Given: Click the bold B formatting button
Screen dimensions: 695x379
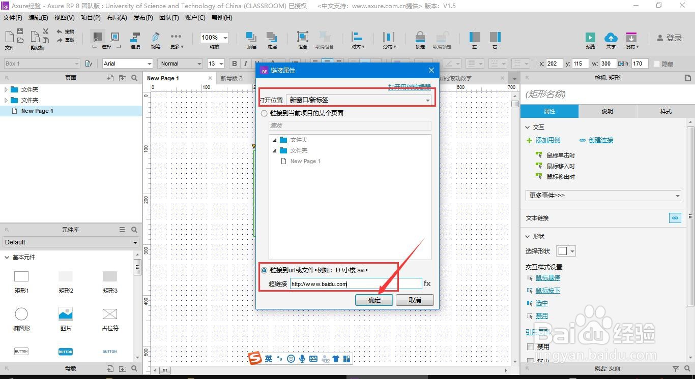Looking at the screenshot, I should (235, 64).
